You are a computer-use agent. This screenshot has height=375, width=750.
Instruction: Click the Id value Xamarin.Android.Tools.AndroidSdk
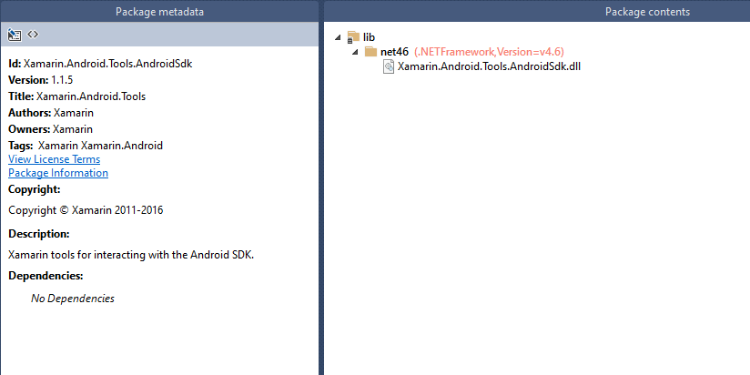pyautogui.click(x=108, y=64)
